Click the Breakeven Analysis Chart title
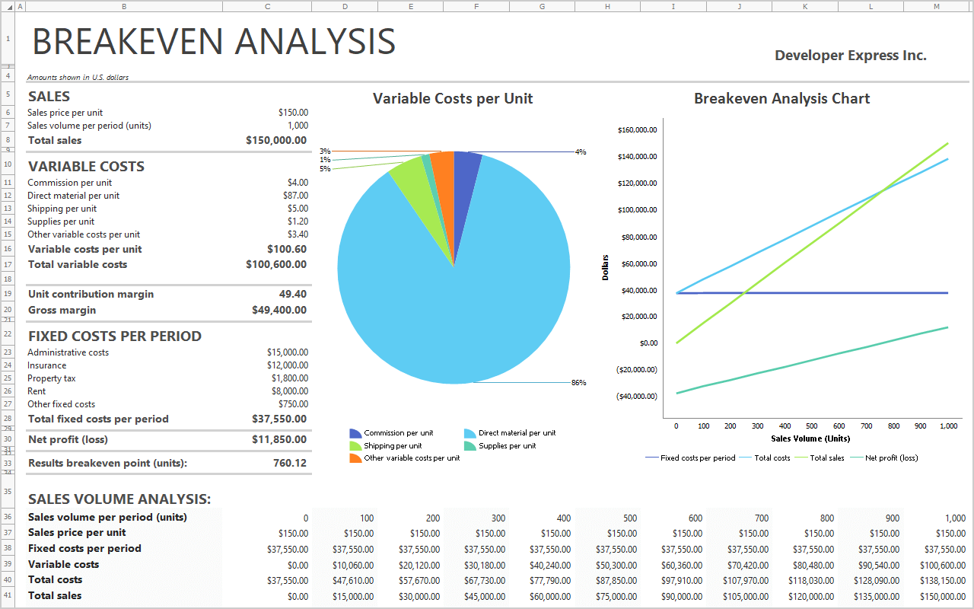 pyautogui.click(x=781, y=99)
